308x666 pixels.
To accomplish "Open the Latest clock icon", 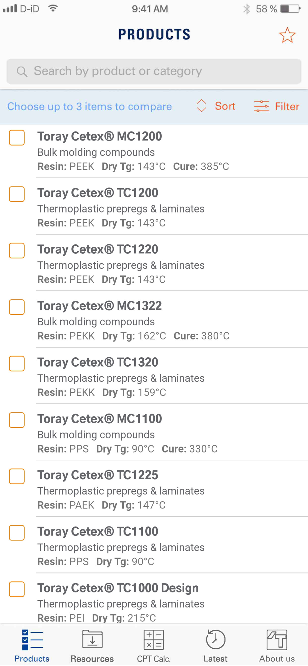I will click(215, 639).
